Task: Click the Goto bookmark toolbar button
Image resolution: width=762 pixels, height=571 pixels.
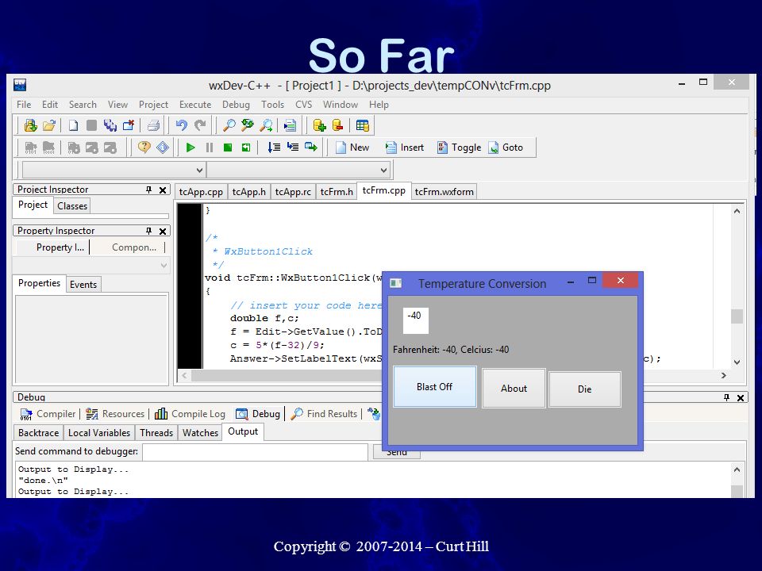Action: (x=506, y=148)
